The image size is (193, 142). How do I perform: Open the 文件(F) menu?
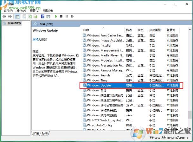pyautogui.click(x=8, y=10)
